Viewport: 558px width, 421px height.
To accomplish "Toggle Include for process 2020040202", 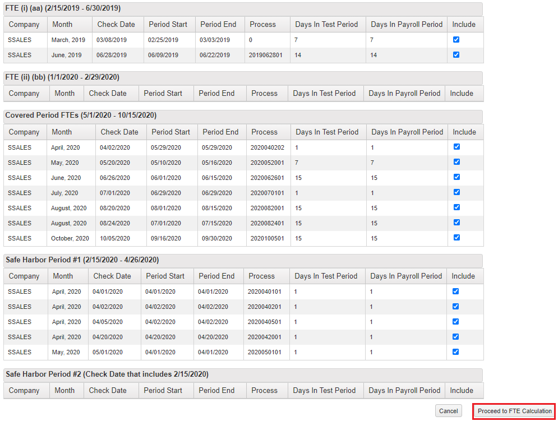I will (456, 147).
